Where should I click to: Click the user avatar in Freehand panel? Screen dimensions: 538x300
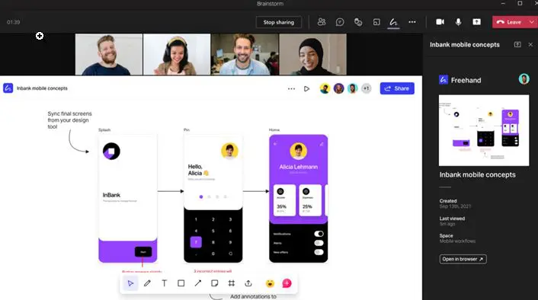[524, 79]
